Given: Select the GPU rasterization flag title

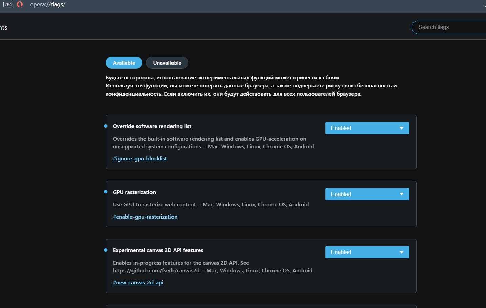Looking at the screenshot, I should pos(134,192).
